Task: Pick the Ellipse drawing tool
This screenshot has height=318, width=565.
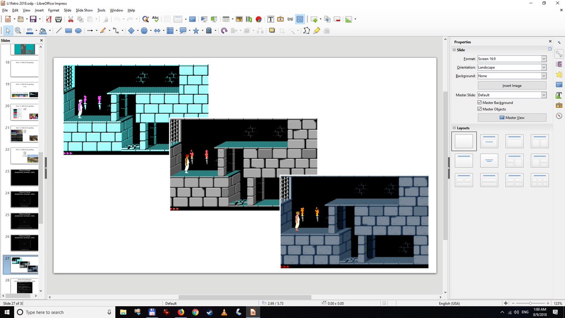Action: (x=78, y=31)
